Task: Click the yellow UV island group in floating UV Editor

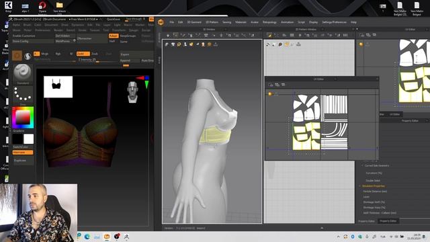Action: [306, 136]
